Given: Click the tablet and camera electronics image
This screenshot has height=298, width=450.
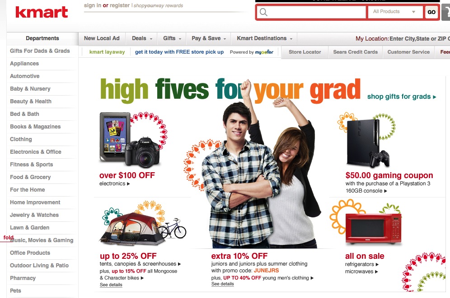Looking at the screenshot, I should (130, 140).
